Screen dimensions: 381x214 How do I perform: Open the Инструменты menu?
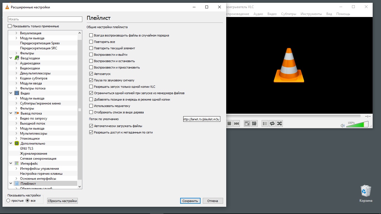(311, 14)
